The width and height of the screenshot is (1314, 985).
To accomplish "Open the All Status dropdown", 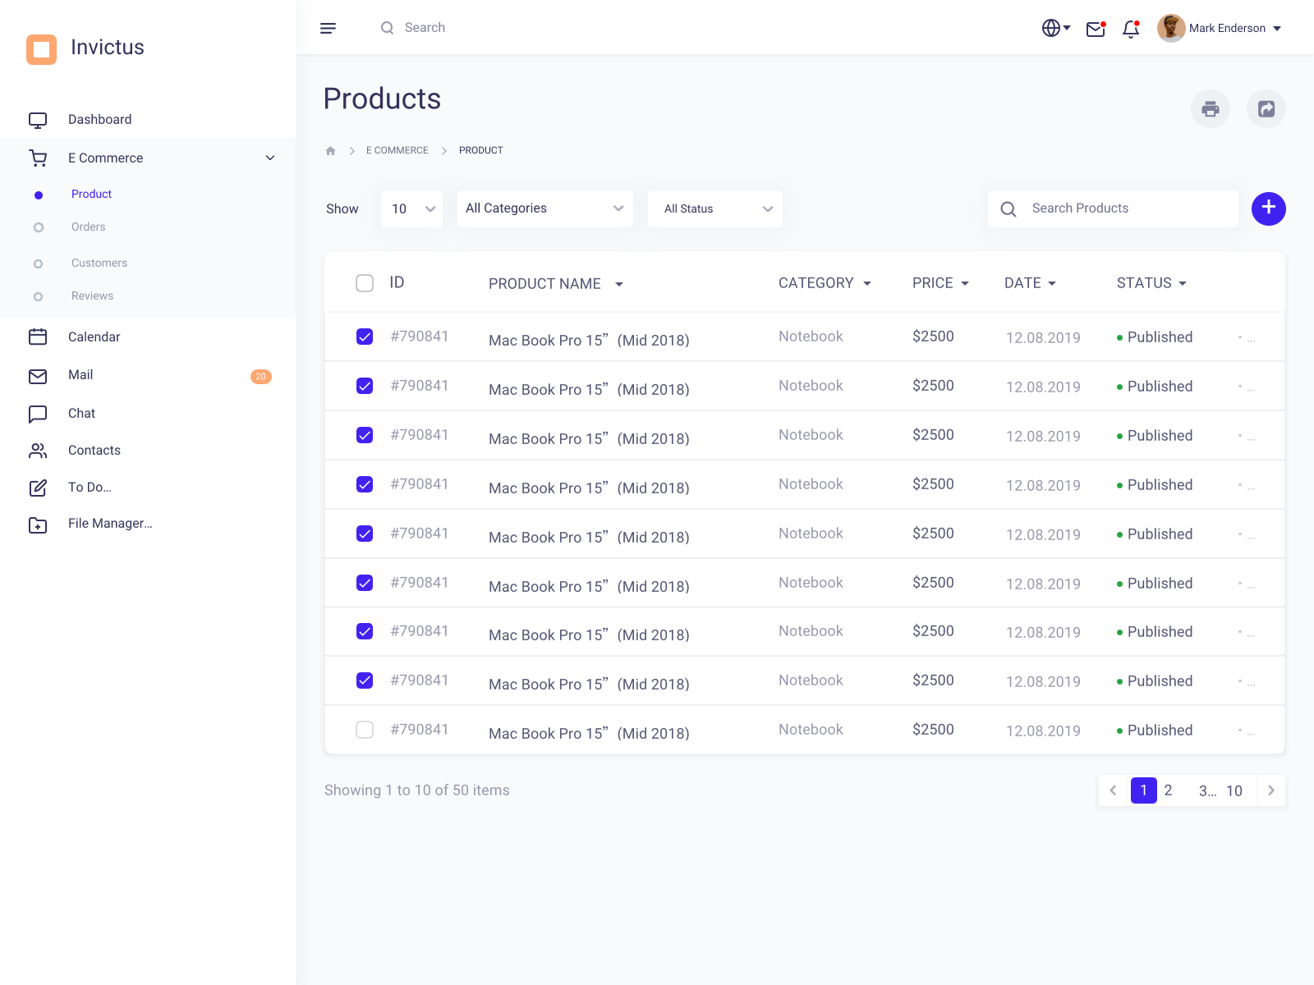I will pos(715,208).
